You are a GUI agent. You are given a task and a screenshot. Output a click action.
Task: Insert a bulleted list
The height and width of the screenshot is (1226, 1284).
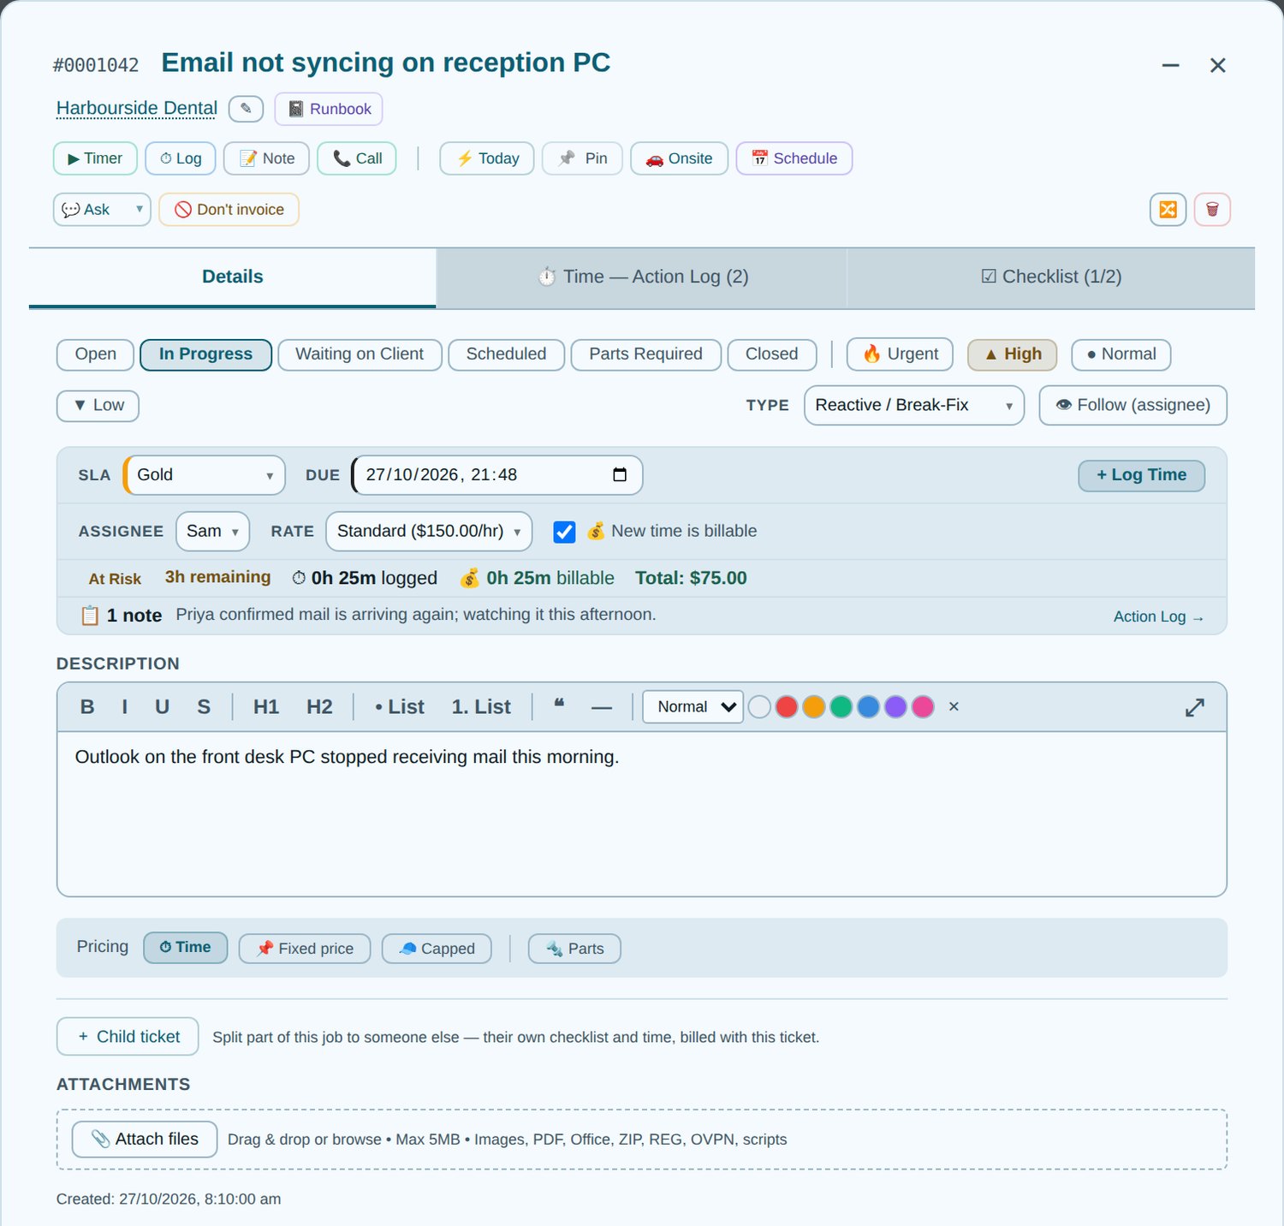point(400,707)
